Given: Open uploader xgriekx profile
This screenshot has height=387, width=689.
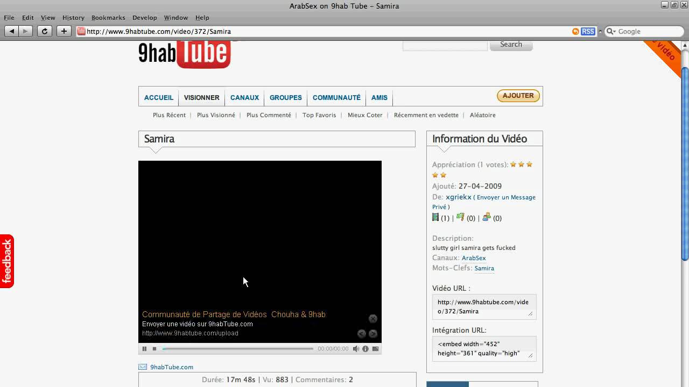Looking at the screenshot, I should [459, 197].
